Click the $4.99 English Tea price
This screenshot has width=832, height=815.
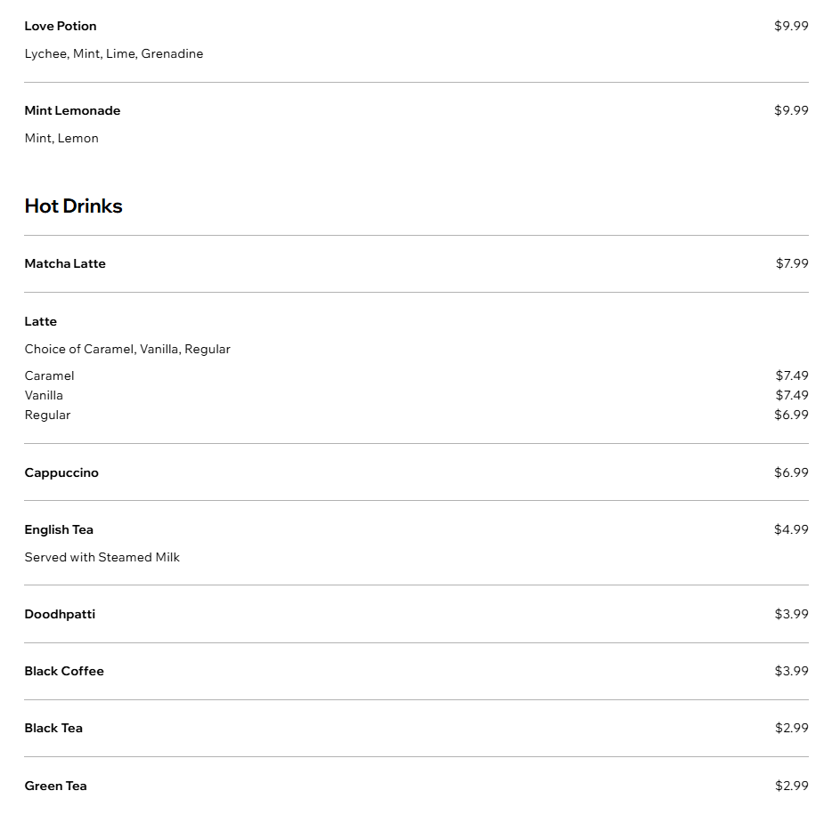coord(791,529)
